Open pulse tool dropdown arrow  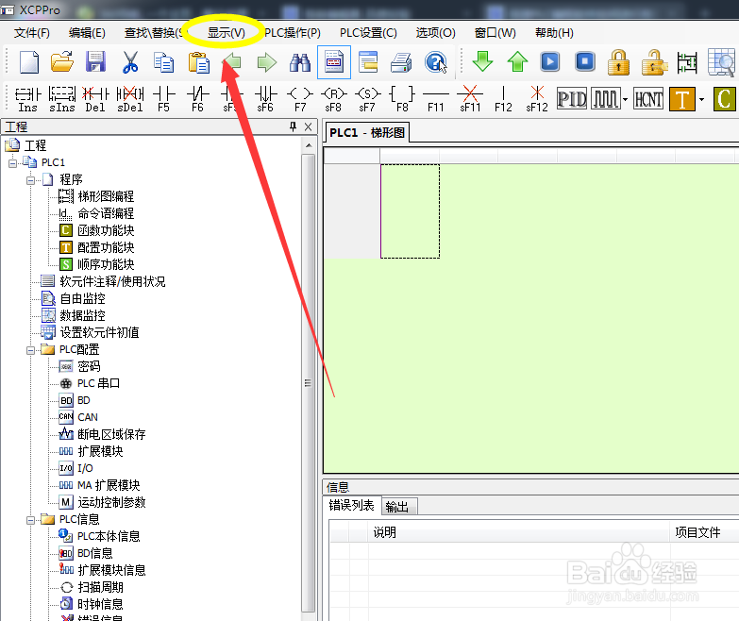click(626, 99)
